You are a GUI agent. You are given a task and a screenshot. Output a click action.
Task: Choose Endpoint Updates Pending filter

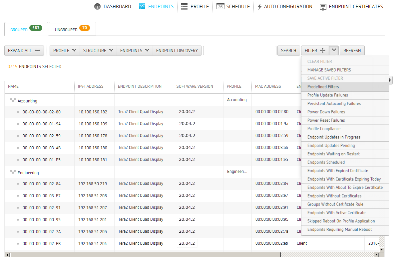click(x=345, y=145)
